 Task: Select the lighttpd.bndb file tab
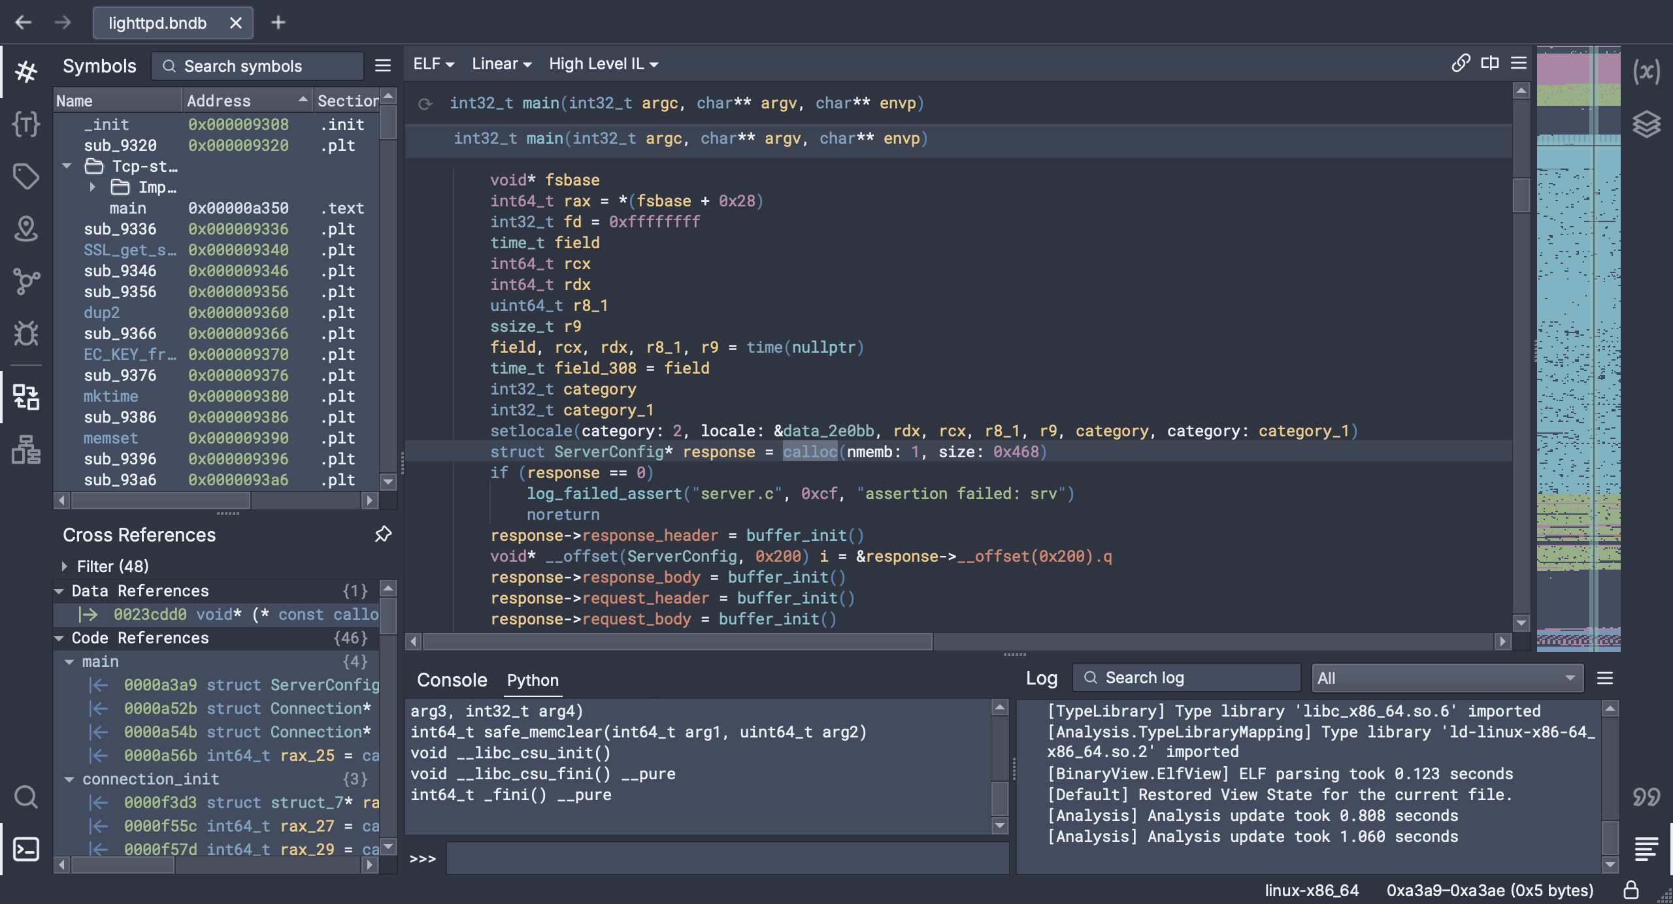pos(157,23)
